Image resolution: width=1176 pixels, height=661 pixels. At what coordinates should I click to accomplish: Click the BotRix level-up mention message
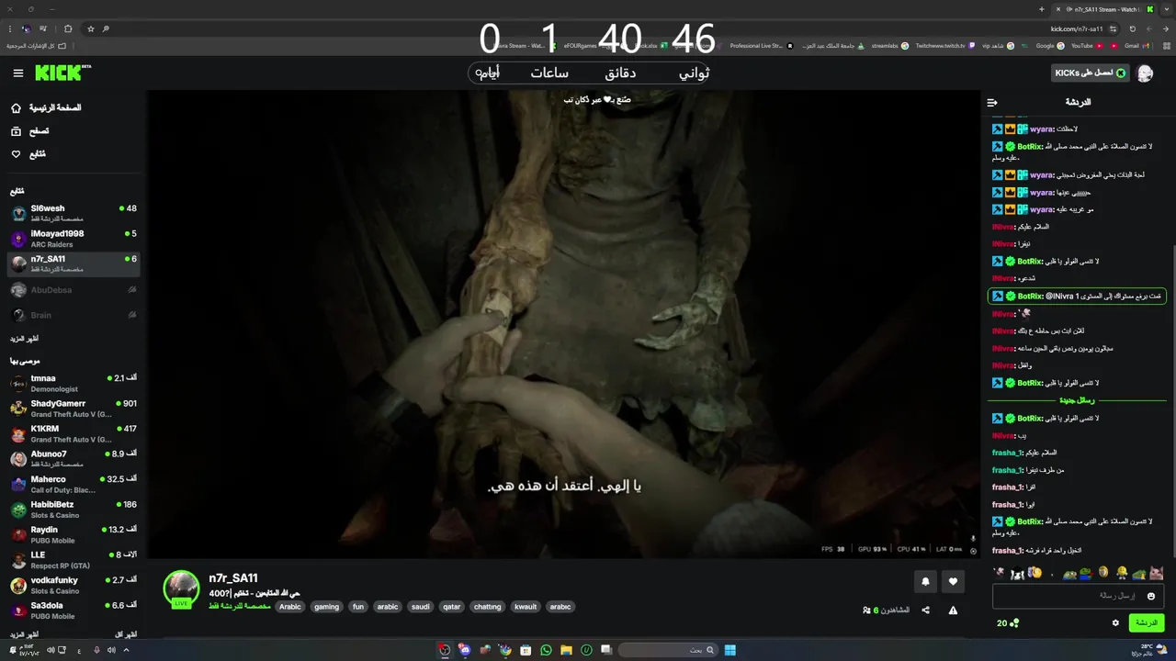tap(1077, 297)
